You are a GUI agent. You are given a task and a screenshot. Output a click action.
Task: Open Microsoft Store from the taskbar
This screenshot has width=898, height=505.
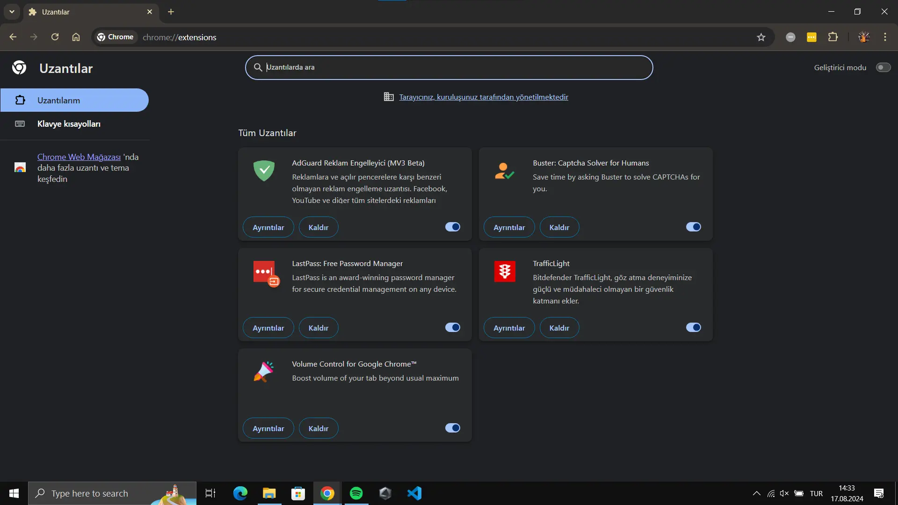click(298, 493)
